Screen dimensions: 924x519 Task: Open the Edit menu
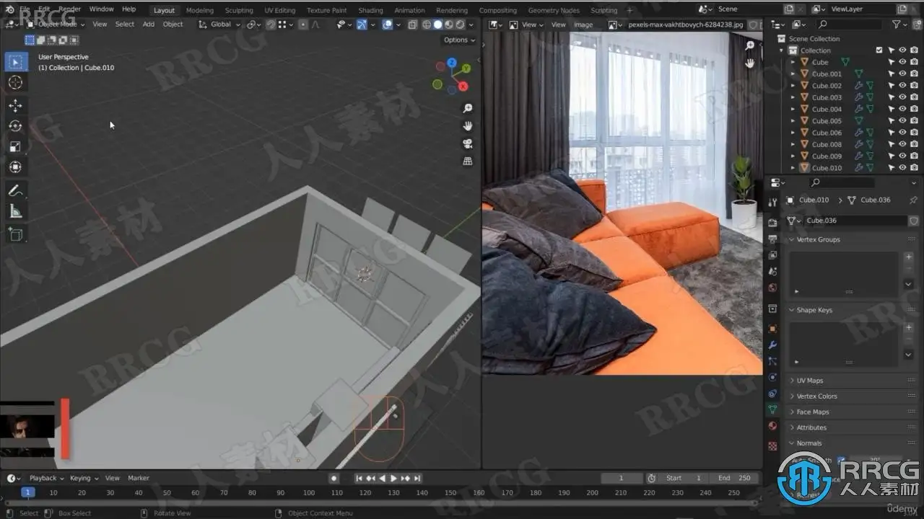tap(44, 9)
